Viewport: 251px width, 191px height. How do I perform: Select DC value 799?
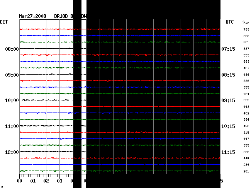[246, 29]
